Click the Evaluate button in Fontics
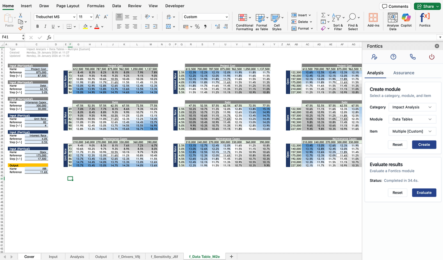443x260 pixels. click(x=424, y=192)
